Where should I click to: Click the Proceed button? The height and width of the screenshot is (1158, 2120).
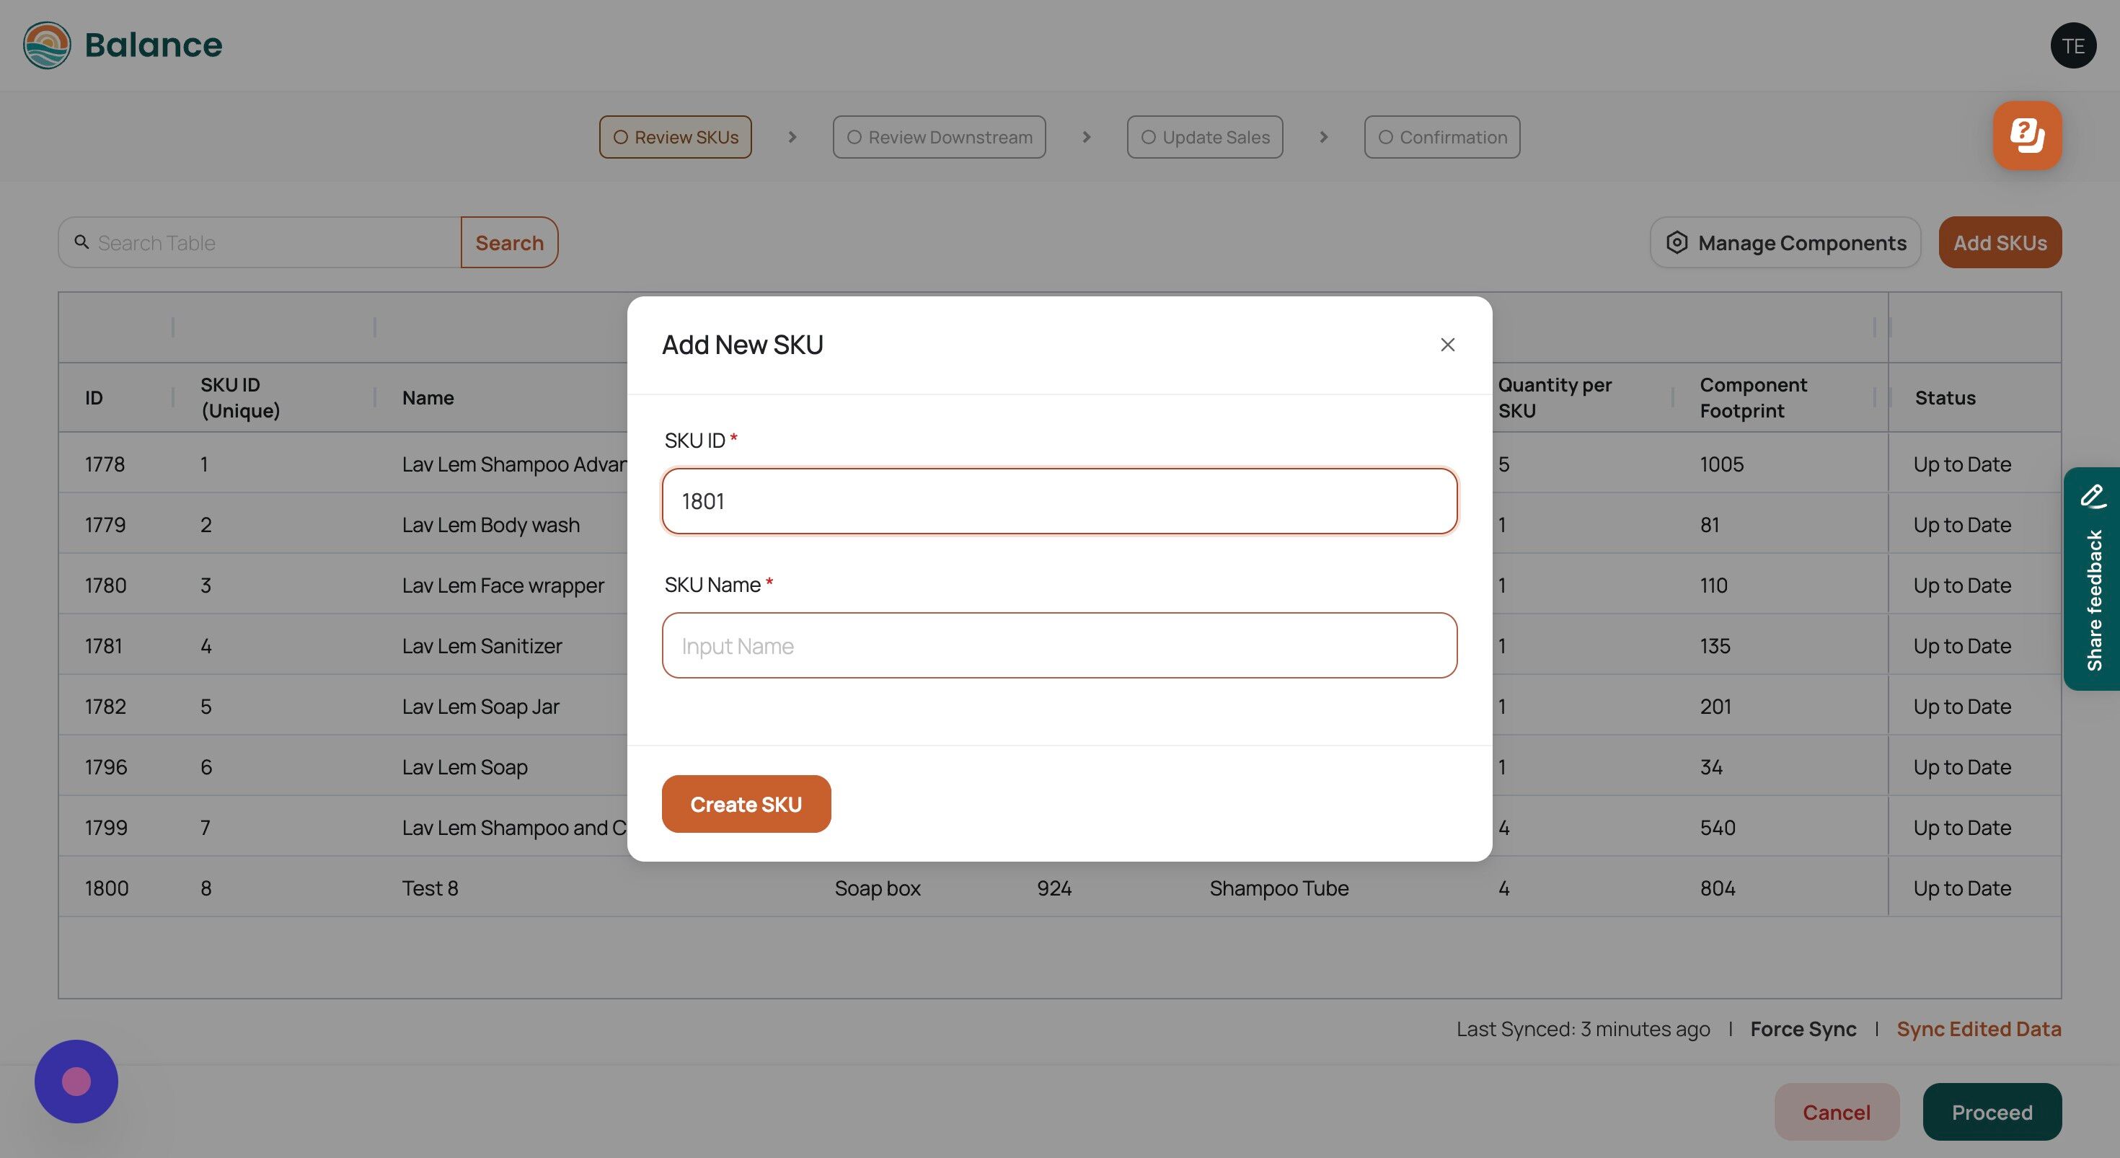point(1992,1112)
